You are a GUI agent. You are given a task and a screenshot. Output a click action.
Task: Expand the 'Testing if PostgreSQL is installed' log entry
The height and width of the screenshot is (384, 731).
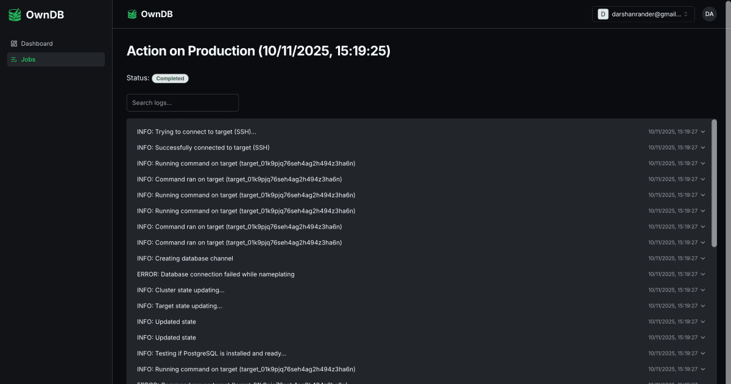[x=702, y=353]
